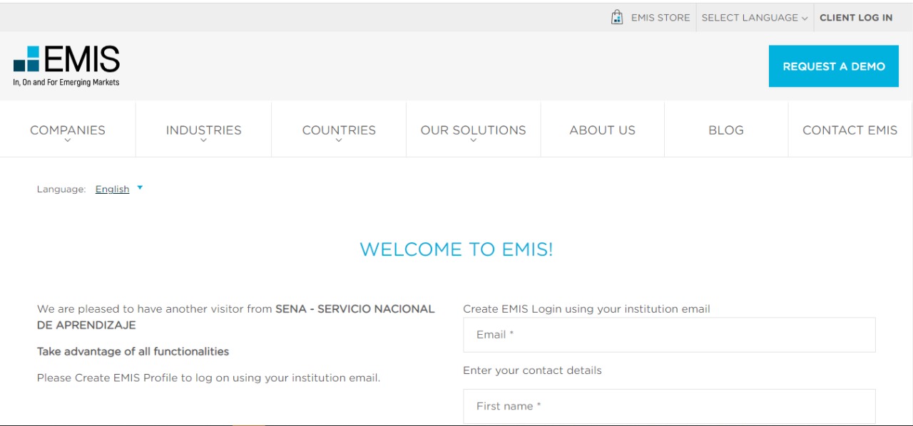The width and height of the screenshot is (913, 426).
Task: Expand the chevron under INDUSTRIES
Action: [203, 140]
